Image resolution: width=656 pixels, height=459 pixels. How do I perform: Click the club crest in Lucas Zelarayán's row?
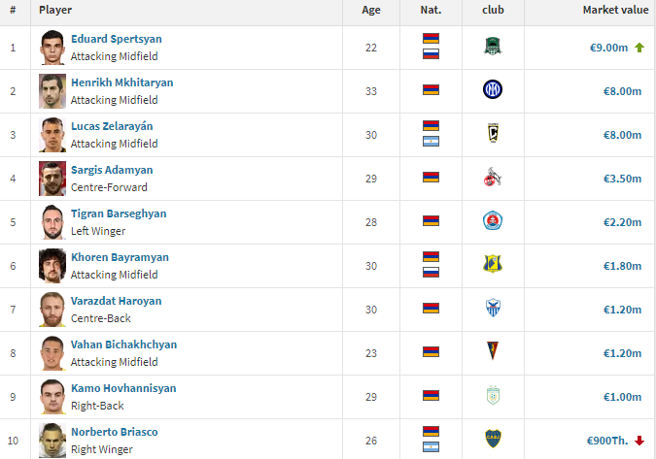click(x=492, y=134)
